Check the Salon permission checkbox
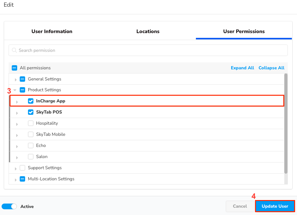The image size is (297, 215). [x=31, y=156]
